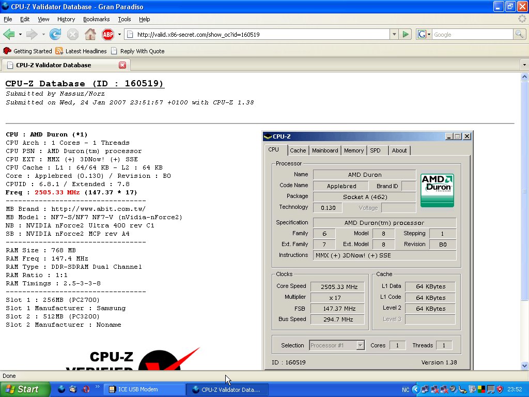Open the File menu

tap(8, 19)
